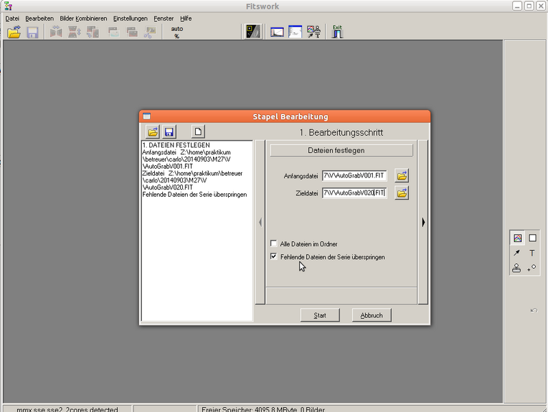The width and height of the screenshot is (548, 412).
Task: Advance to the next Bearbeitungsschritt with the right arrow
Action: 425,222
